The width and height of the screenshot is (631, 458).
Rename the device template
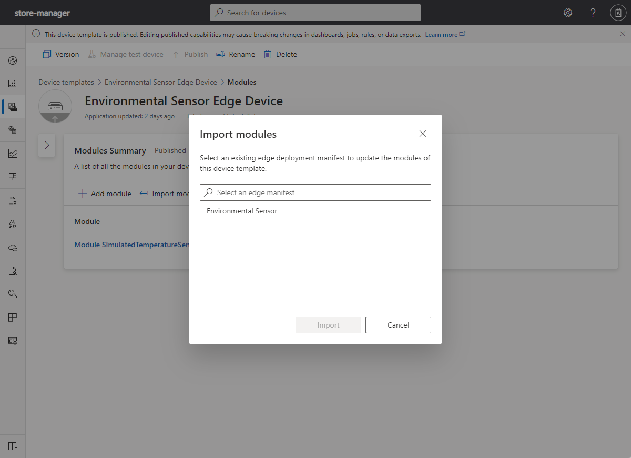(235, 54)
